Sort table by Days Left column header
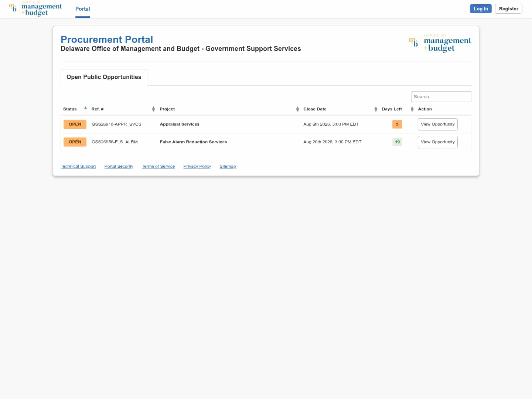This screenshot has height=399, width=532. [397, 109]
